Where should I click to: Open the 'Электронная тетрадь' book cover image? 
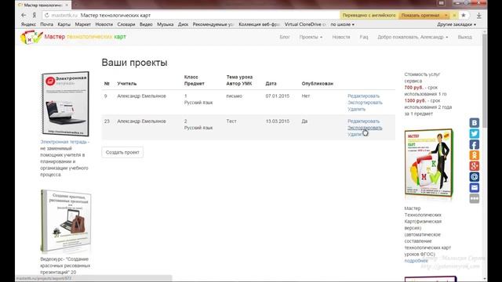pyautogui.click(x=65, y=103)
